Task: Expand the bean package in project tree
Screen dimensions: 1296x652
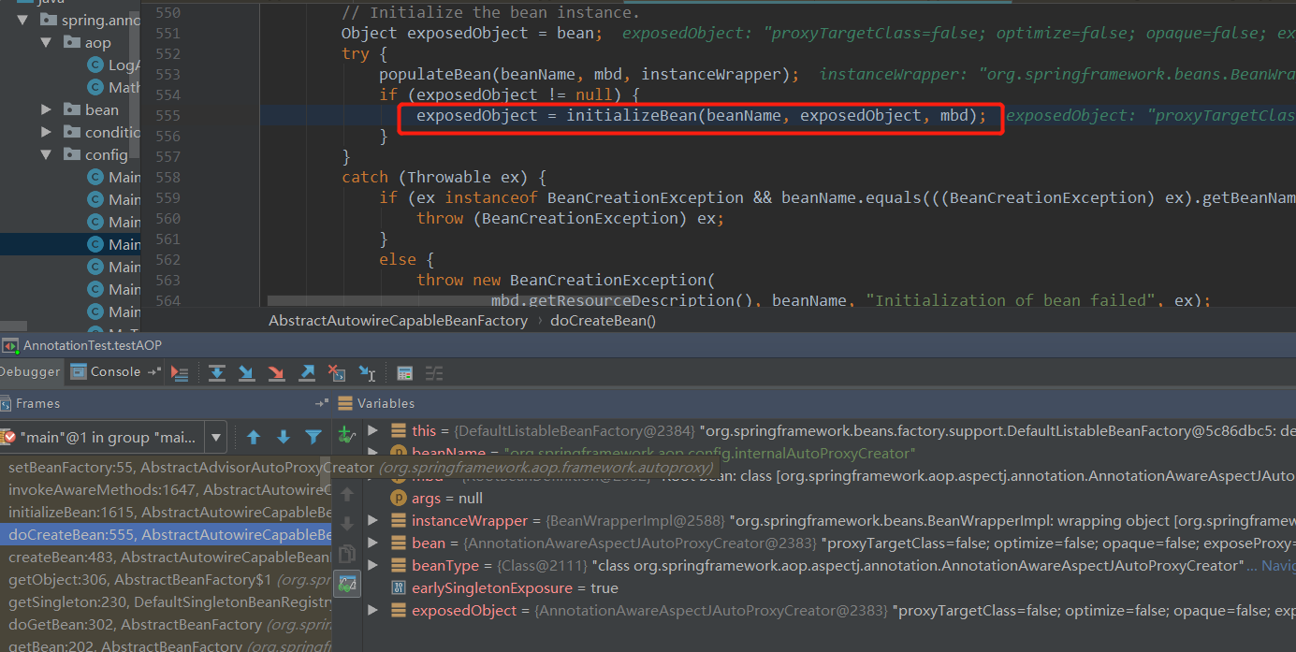Action: tap(45, 109)
